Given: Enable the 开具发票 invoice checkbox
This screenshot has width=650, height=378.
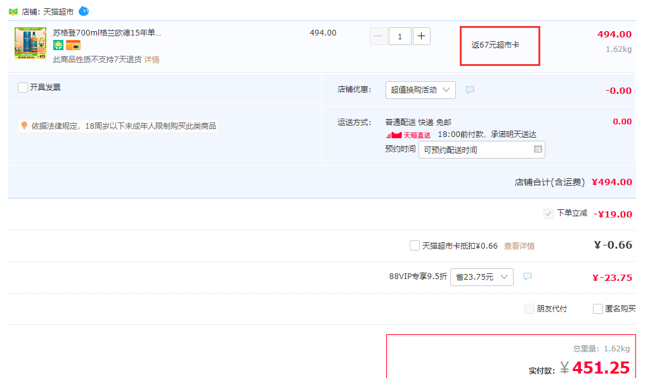Looking at the screenshot, I should point(23,88).
